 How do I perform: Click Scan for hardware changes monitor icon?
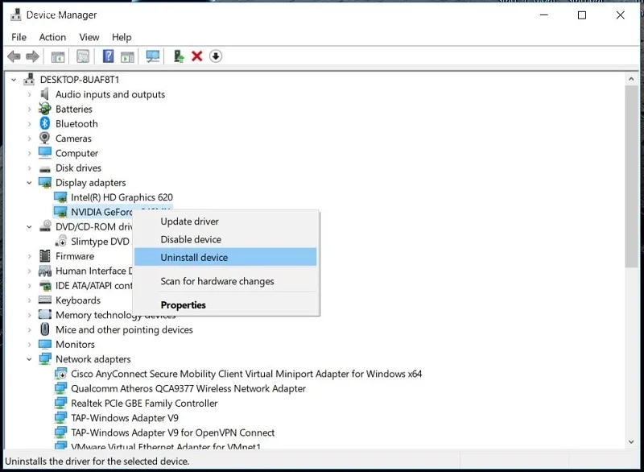click(153, 56)
